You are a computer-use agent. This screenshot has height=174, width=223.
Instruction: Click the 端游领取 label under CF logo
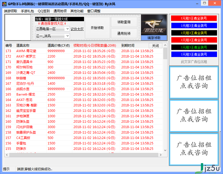click(154, 38)
